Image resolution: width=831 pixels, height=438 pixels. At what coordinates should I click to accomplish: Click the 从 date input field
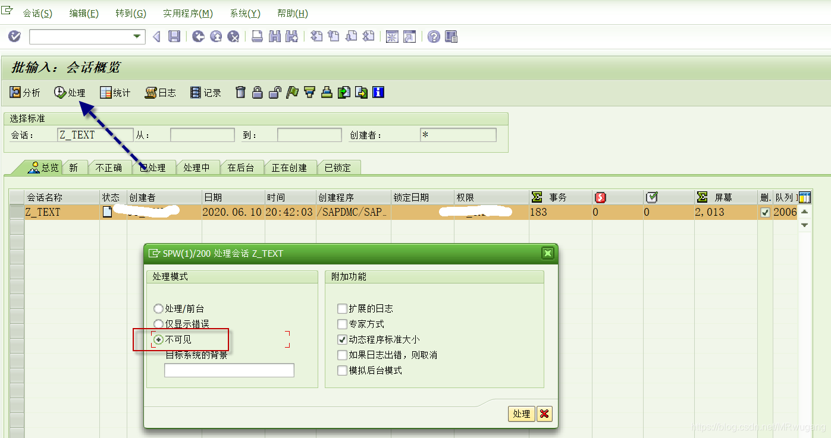(202, 135)
